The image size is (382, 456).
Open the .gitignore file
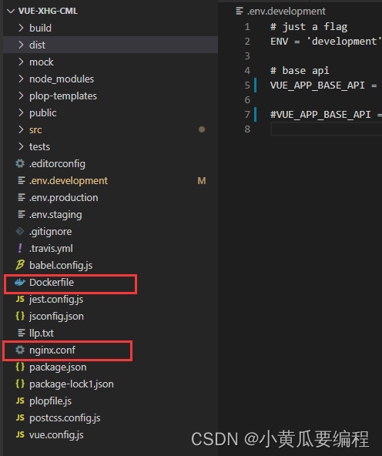click(x=51, y=232)
